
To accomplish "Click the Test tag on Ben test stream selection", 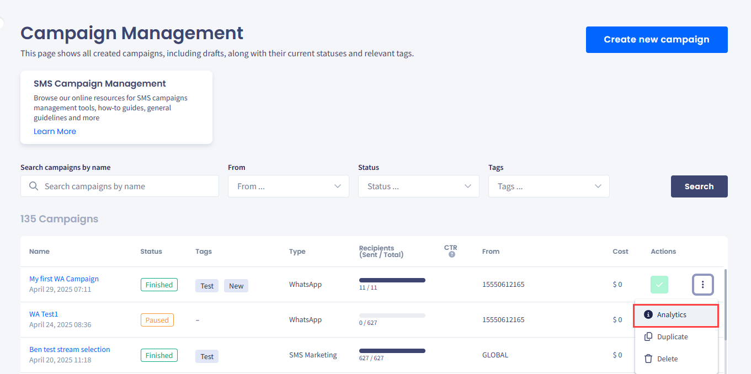I will click(x=207, y=356).
